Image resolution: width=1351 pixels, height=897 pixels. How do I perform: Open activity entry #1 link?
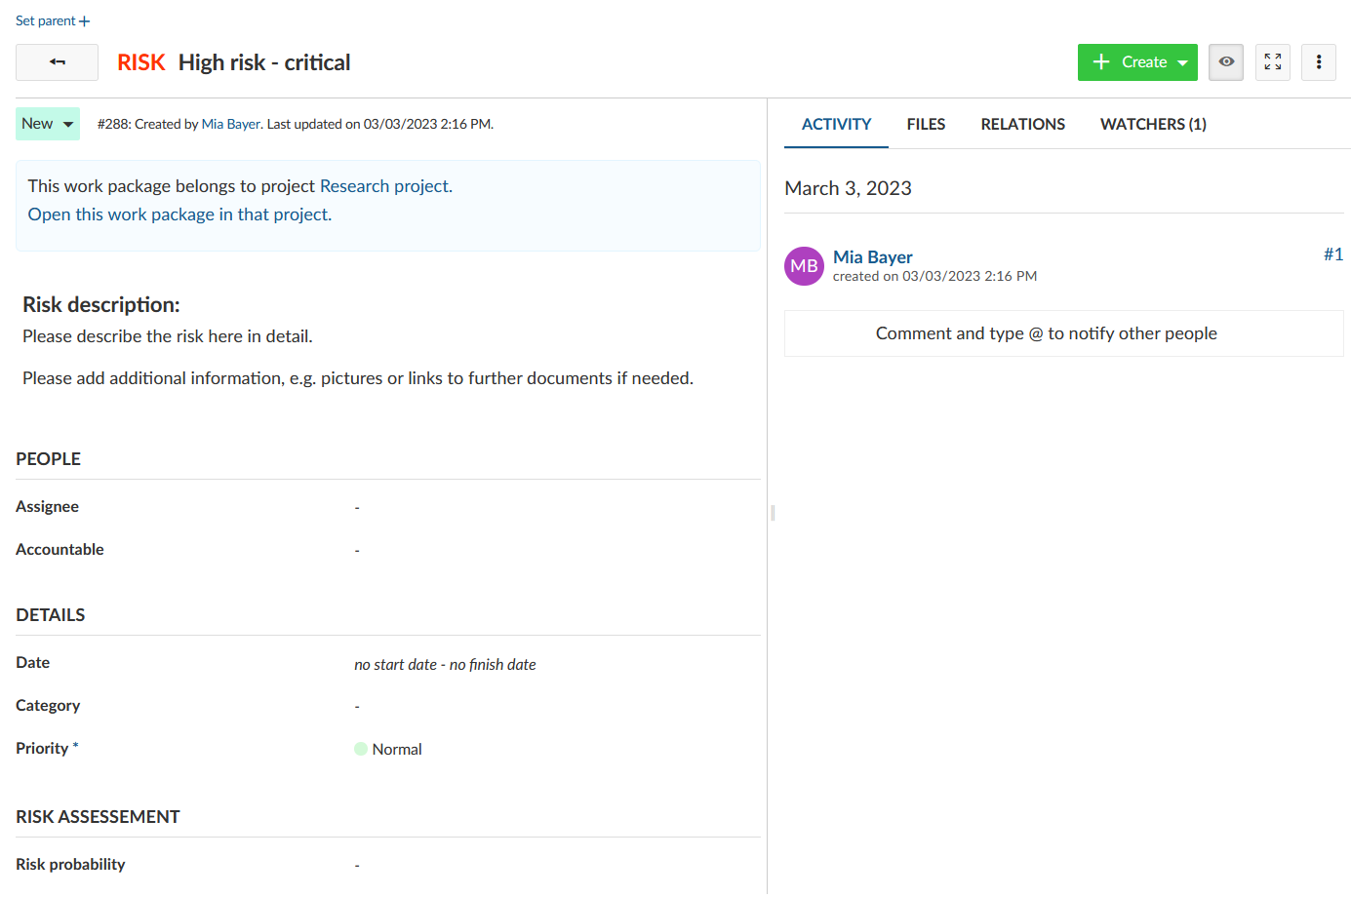pyautogui.click(x=1332, y=254)
